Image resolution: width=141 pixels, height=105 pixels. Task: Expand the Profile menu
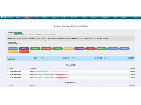click(36, 17)
